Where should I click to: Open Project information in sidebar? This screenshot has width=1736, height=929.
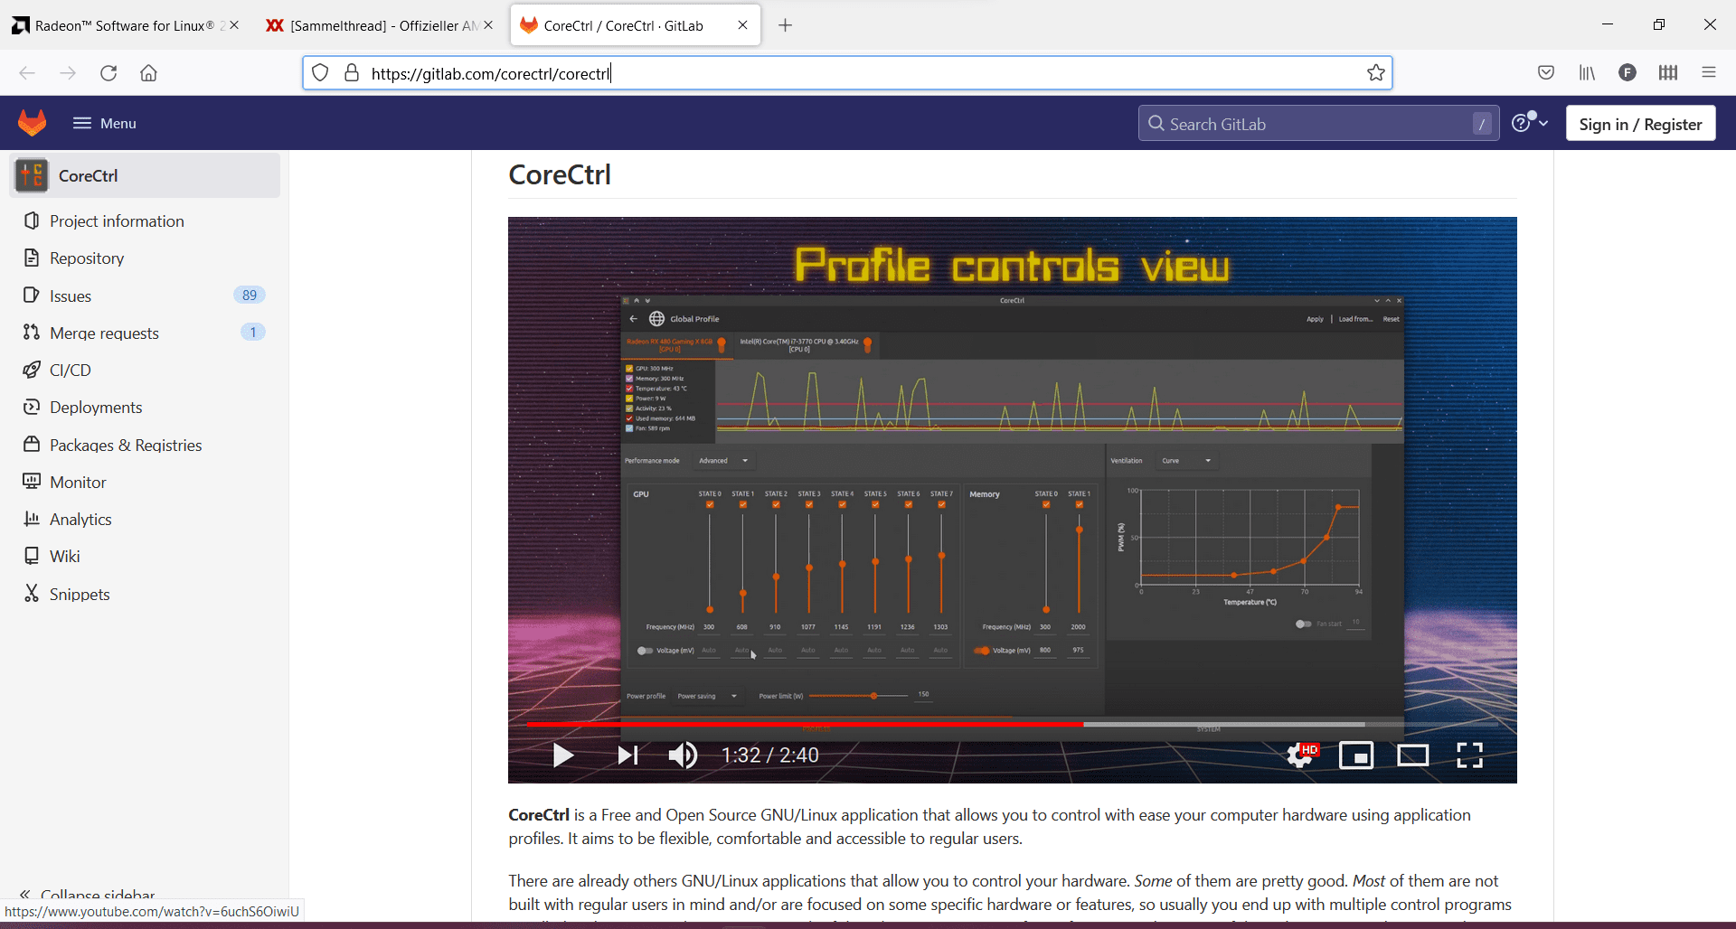click(117, 221)
